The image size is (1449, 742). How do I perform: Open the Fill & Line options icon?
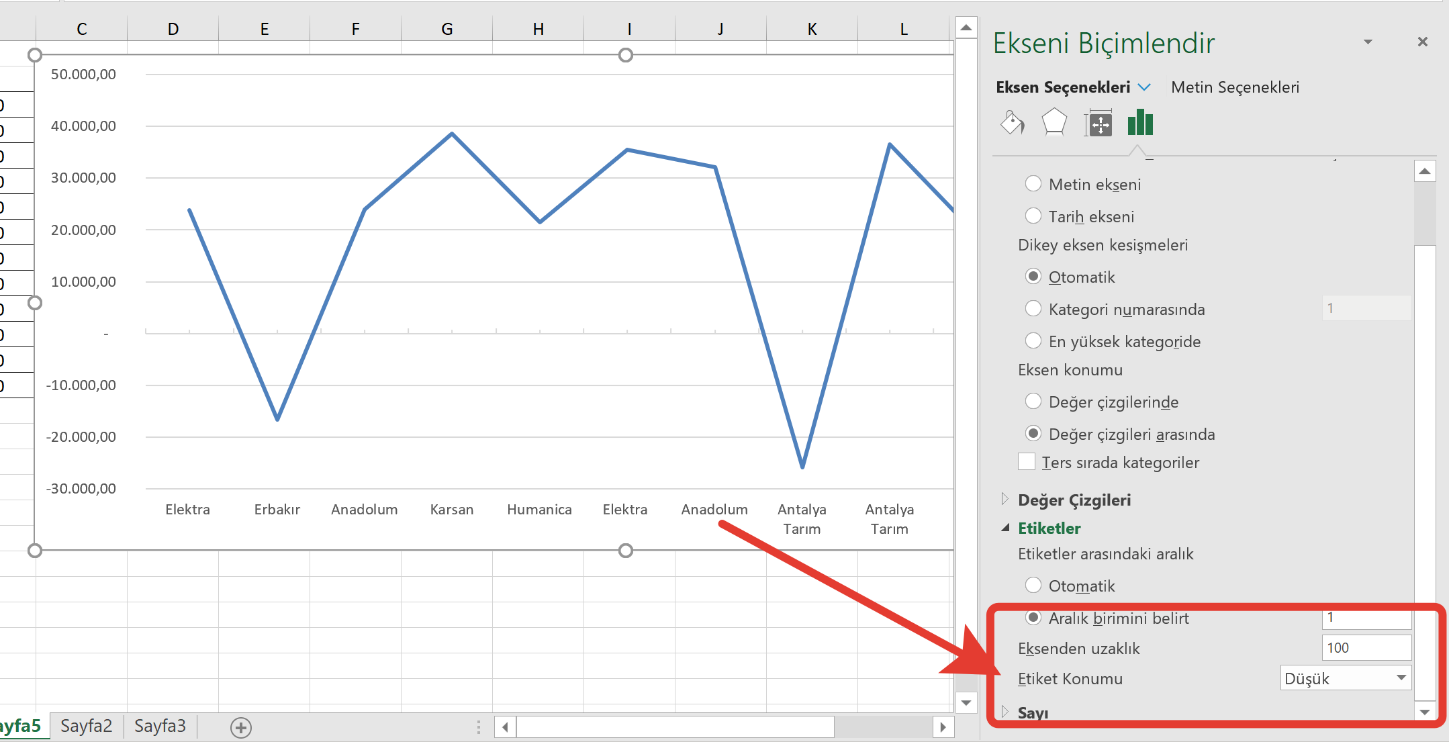click(1011, 123)
